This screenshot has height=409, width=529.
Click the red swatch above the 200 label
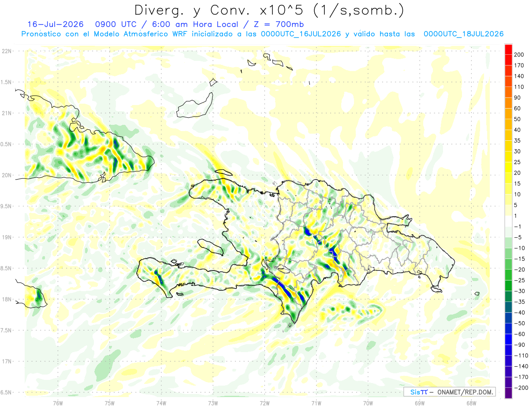(508, 49)
